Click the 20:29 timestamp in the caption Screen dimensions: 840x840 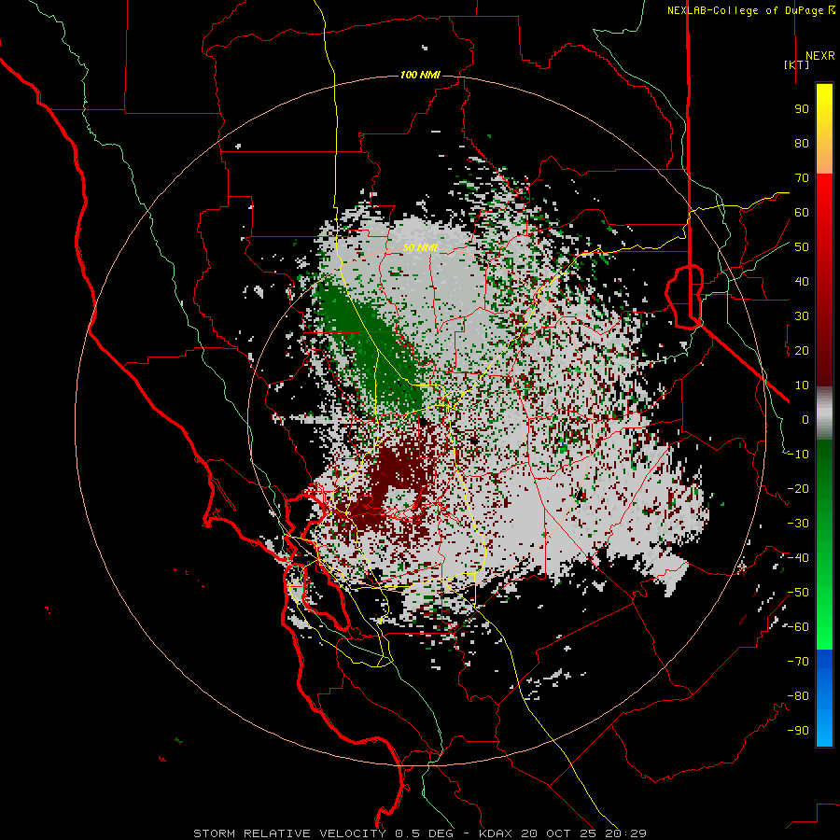(625, 833)
